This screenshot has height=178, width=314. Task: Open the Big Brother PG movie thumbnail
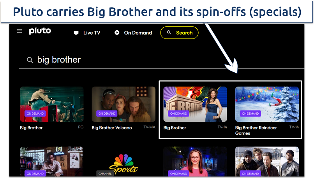pyautogui.click(x=52, y=104)
